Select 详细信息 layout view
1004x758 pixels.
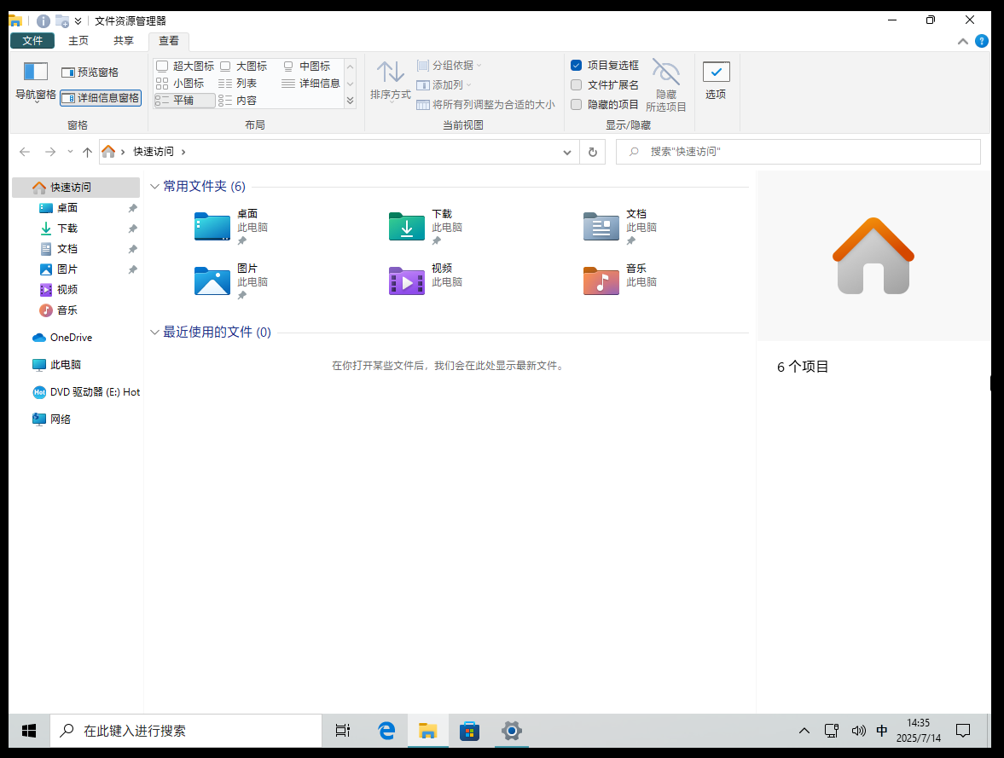point(311,84)
